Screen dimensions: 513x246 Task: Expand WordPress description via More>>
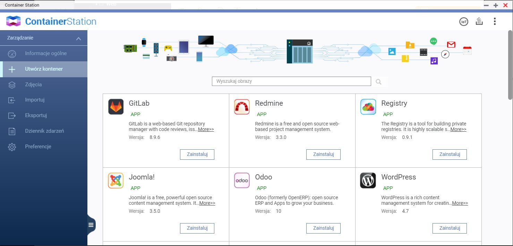click(x=460, y=203)
